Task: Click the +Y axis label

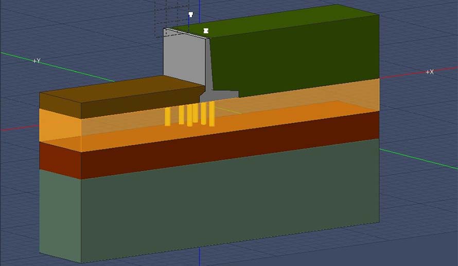Action: pos(37,61)
